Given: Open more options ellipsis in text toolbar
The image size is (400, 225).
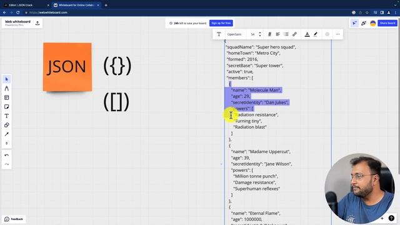Looking at the screenshot, I should point(337,34).
